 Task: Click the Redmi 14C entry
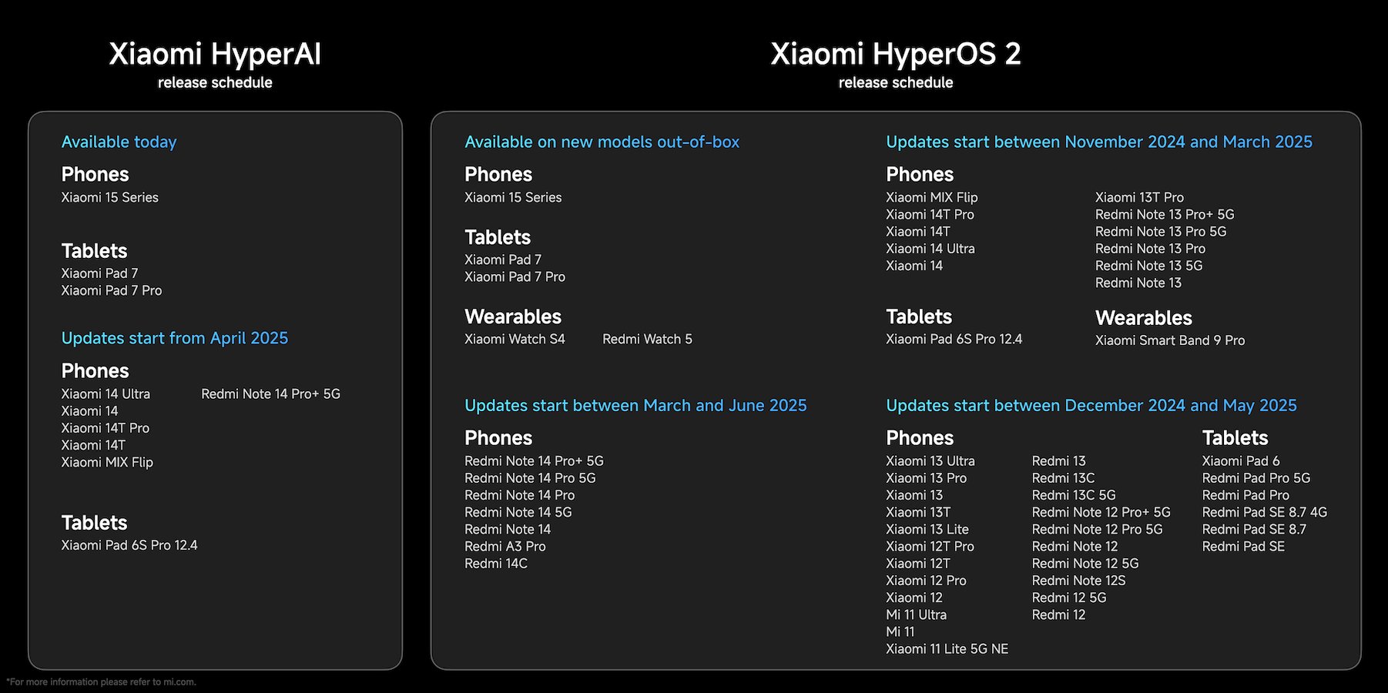pos(495,564)
